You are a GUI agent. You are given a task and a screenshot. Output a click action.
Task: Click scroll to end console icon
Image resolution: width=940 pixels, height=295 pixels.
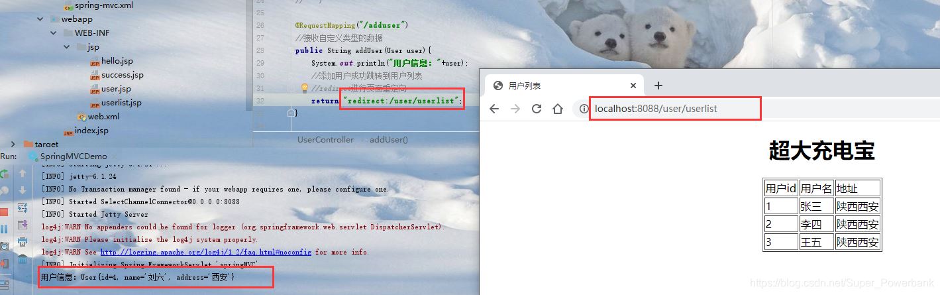click(x=22, y=225)
